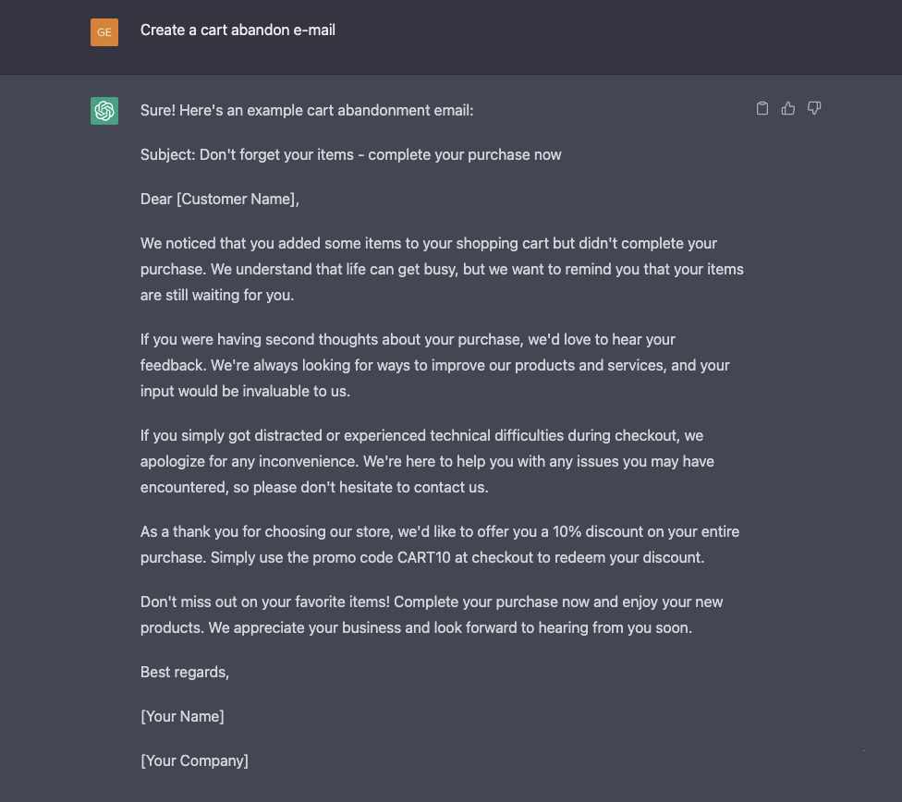
Task: Click the "Best regards," sign-off
Action: point(185,672)
